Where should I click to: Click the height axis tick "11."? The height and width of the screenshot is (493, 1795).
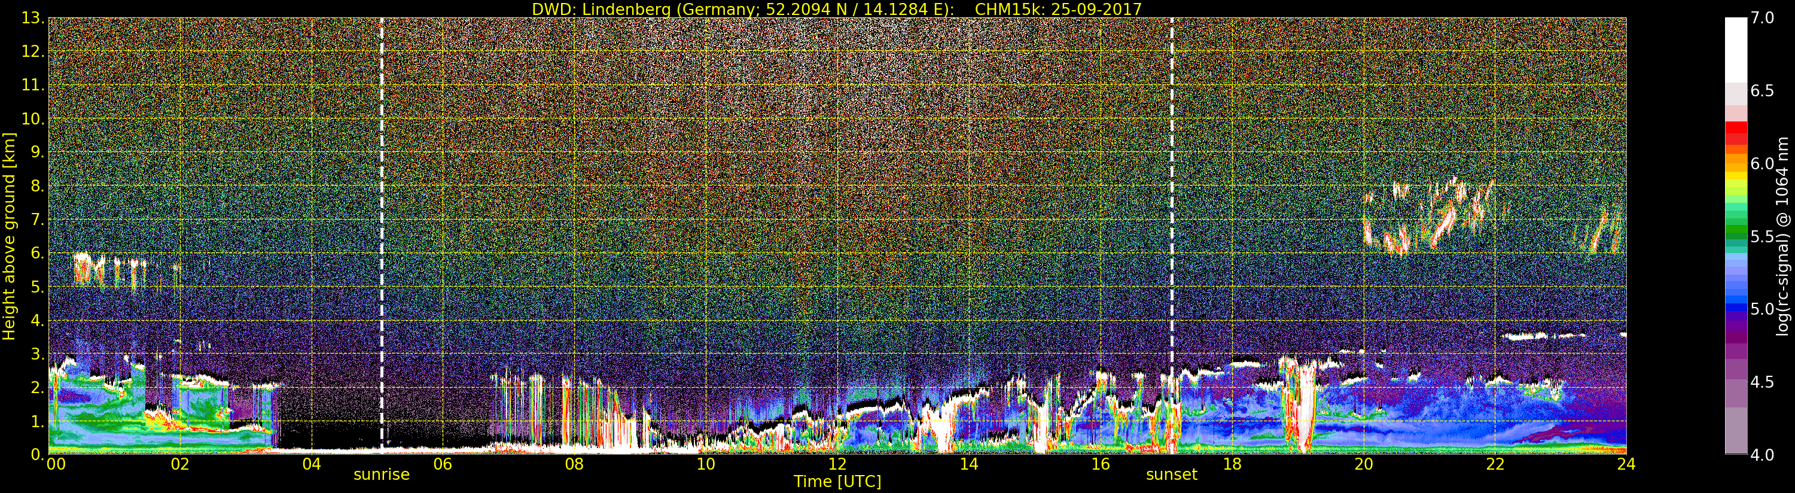(33, 86)
